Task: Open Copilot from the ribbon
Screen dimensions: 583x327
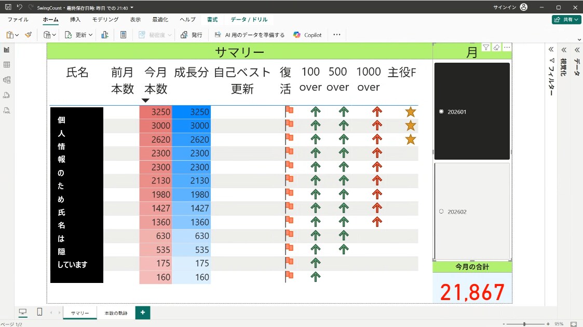Action: (307, 35)
